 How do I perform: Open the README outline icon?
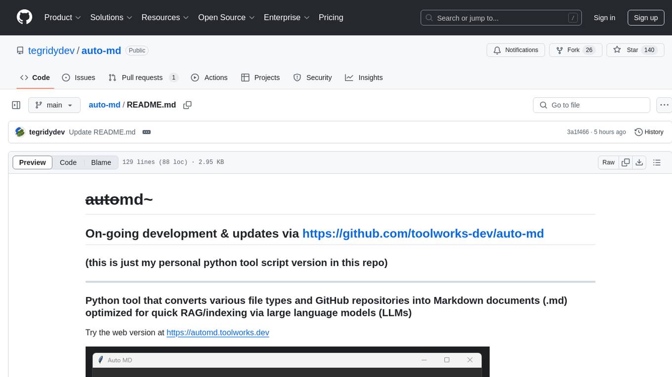coord(657,162)
